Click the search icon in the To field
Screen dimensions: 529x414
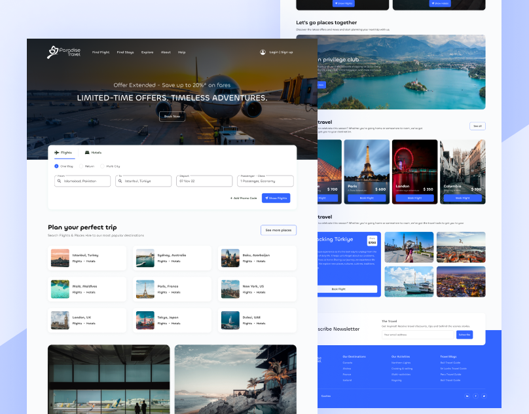pos(120,181)
